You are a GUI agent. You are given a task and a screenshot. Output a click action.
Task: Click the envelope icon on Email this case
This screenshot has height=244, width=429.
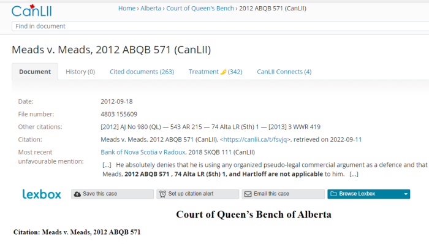coord(248,194)
